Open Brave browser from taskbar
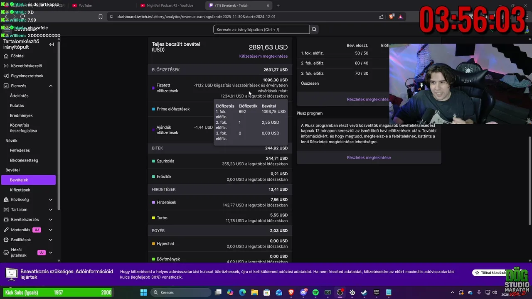Viewport: 532px width, 299px height. [291, 292]
